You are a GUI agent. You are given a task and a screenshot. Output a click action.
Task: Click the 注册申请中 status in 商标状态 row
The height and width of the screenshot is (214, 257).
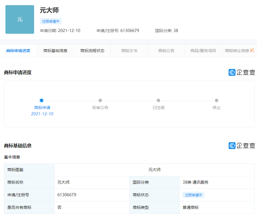[x=193, y=195]
